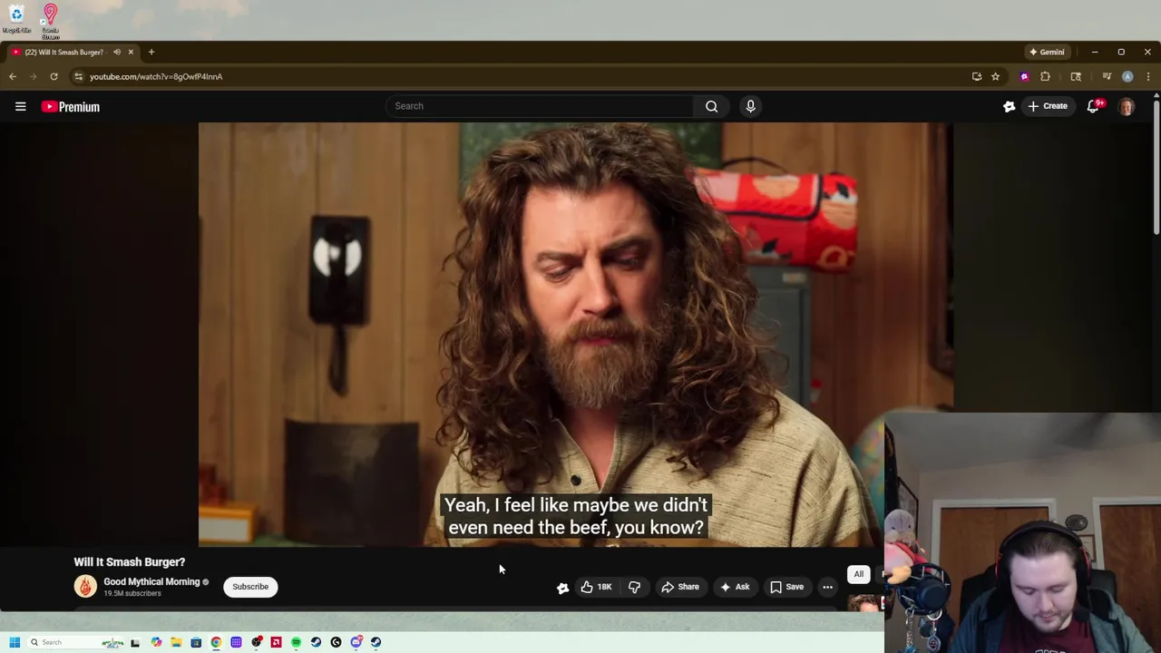Open Good Mythical Morning channel name link
Viewport: 1161px width, 653px height.
151,582
